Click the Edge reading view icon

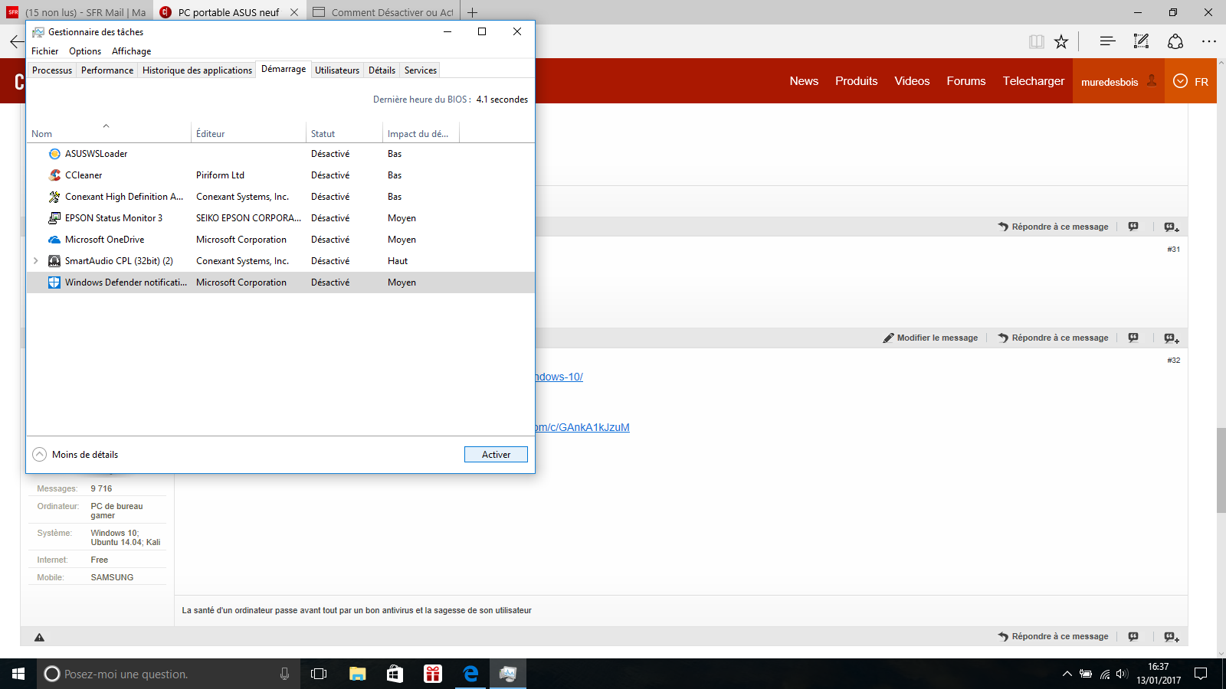[x=1037, y=41]
